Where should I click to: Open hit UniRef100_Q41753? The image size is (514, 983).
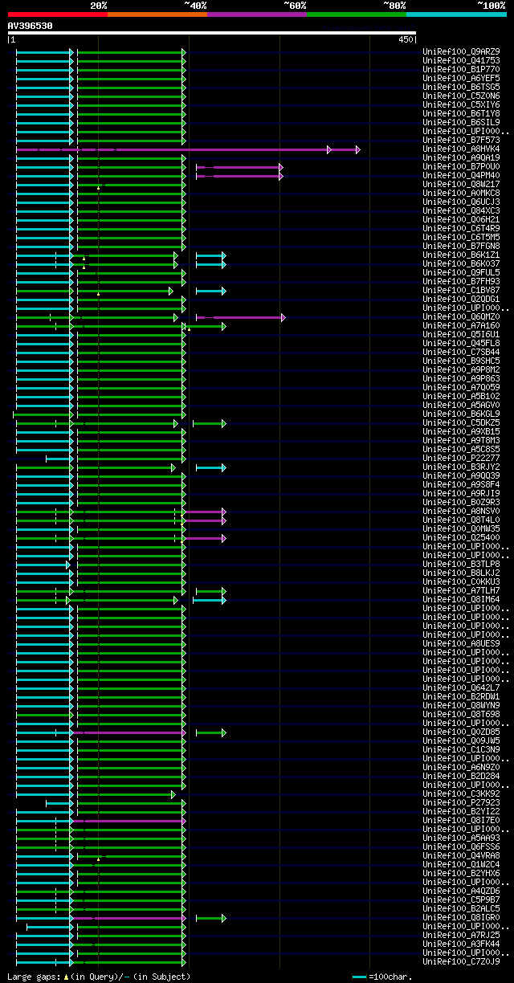[461, 61]
